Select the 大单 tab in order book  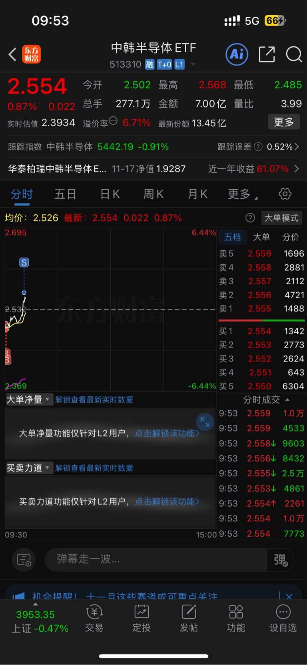tap(261, 237)
